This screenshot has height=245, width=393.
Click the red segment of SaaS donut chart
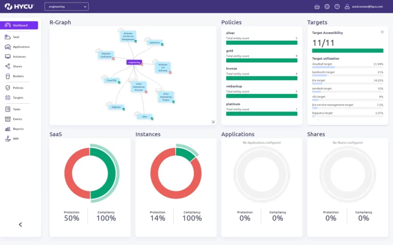(x=72, y=174)
